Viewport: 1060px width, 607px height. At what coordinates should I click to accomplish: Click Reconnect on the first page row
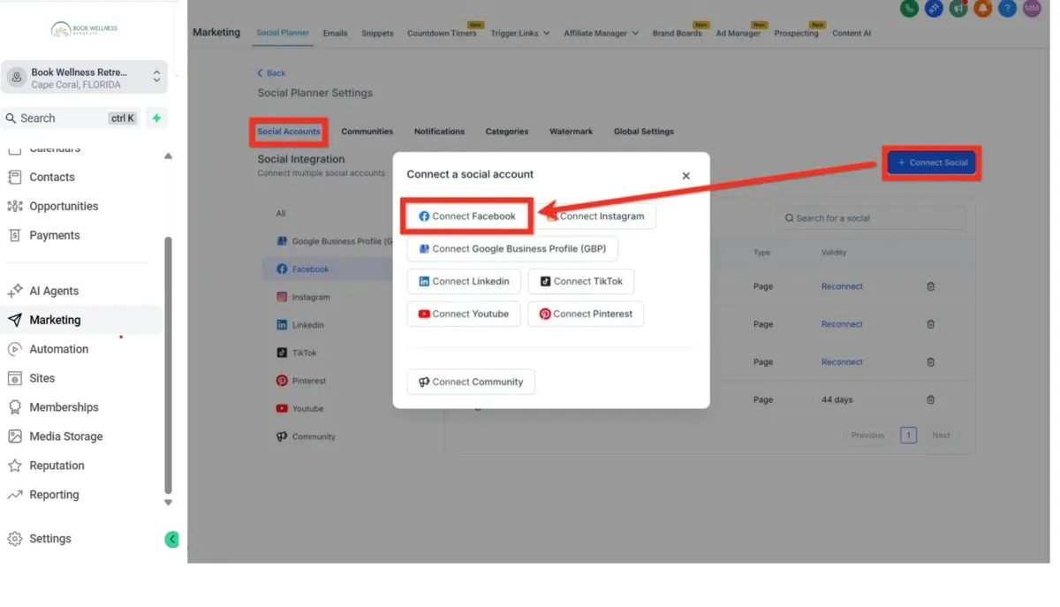tap(842, 286)
